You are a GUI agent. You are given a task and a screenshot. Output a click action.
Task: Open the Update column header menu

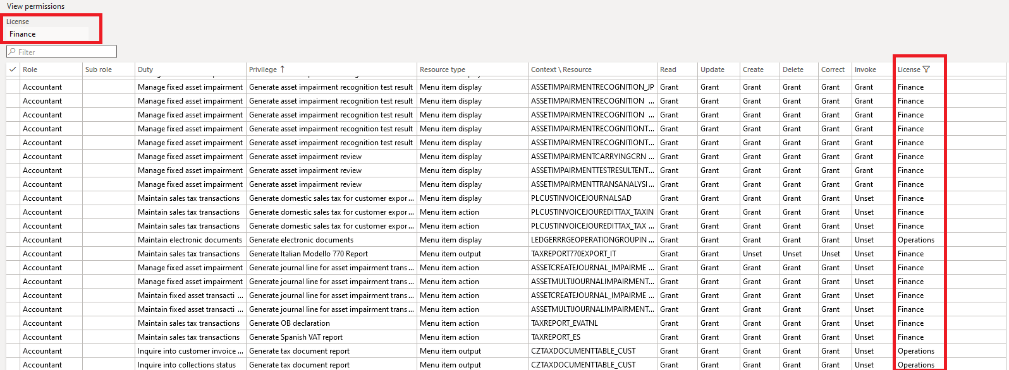(x=719, y=69)
